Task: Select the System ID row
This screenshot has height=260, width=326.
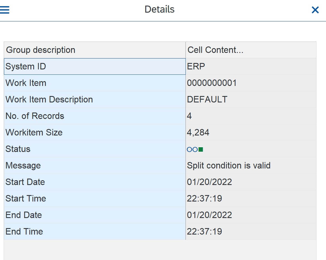Action: click(x=95, y=66)
